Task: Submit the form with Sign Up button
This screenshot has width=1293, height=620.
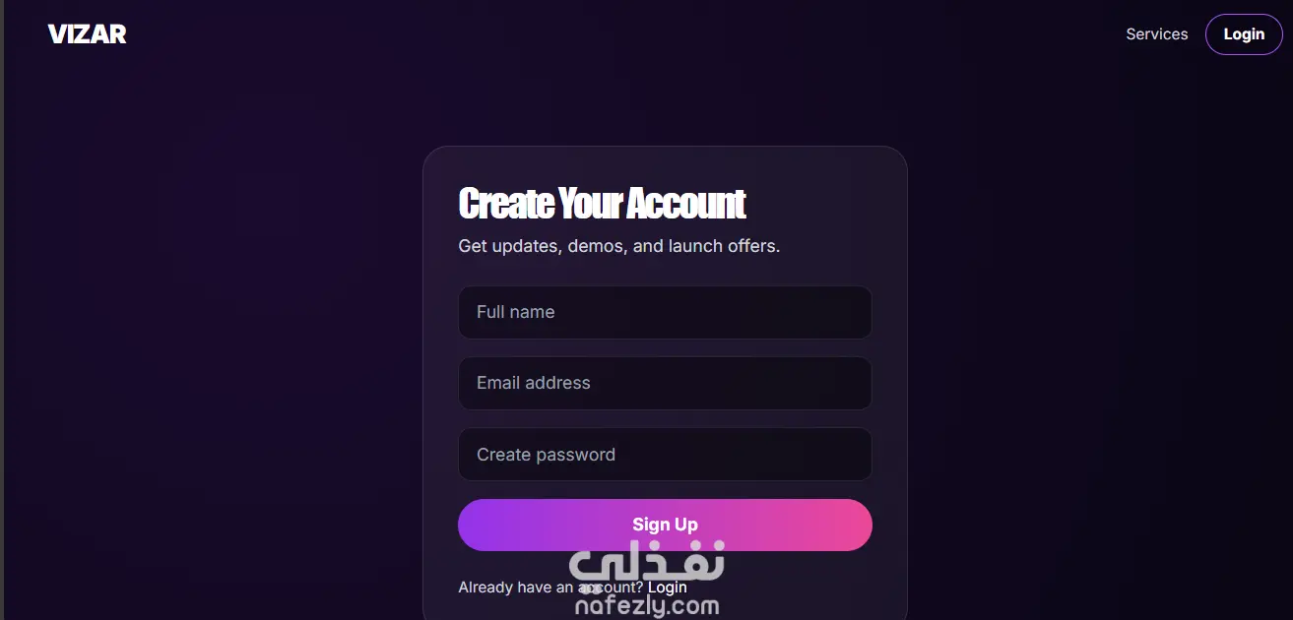Action: [x=665, y=525]
